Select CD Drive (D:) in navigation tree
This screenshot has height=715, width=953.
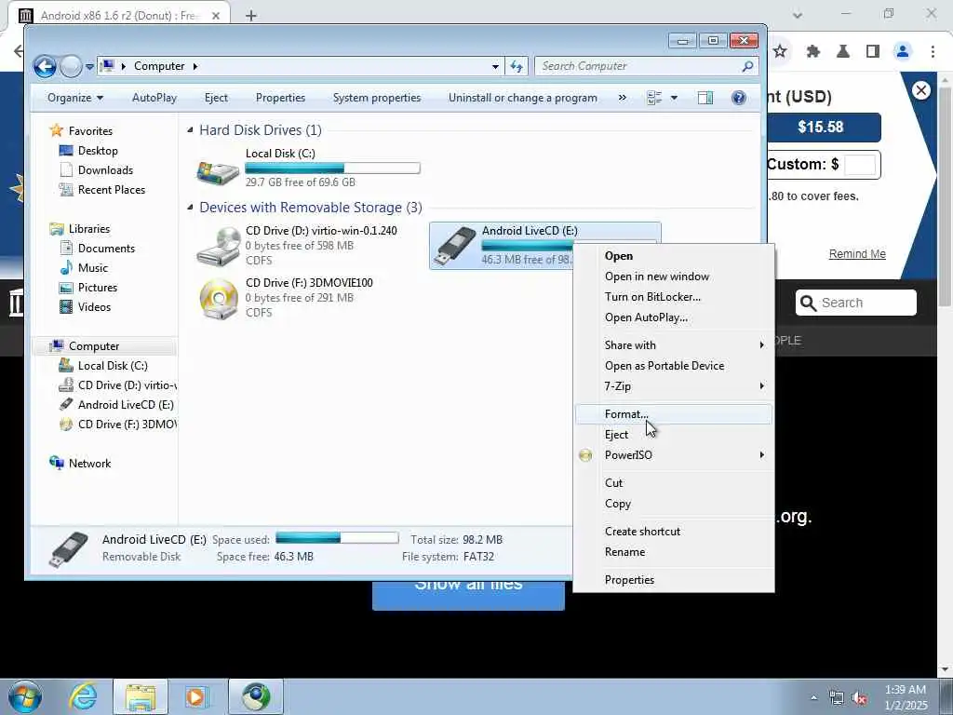click(x=127, y=384)
